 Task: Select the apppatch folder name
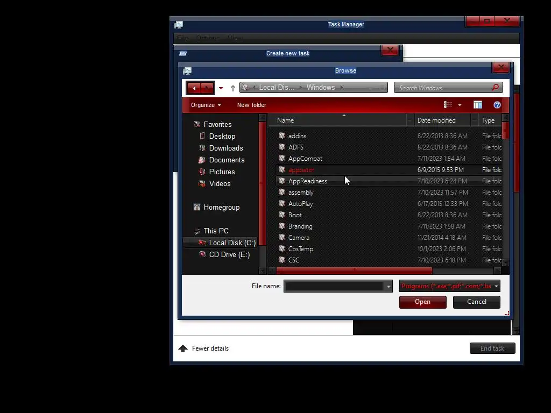(x=301, y=170)
